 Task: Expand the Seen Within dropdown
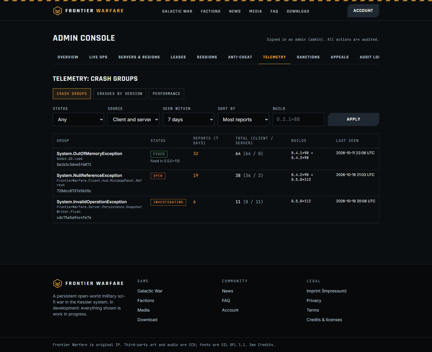188,119
